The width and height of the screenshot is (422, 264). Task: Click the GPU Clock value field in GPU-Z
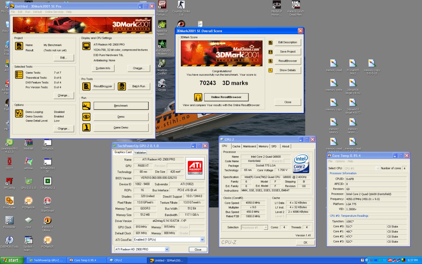141,227
